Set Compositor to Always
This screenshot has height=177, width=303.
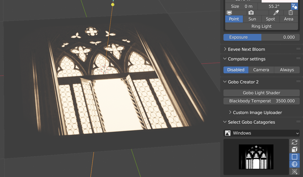(x=287, y=70)
